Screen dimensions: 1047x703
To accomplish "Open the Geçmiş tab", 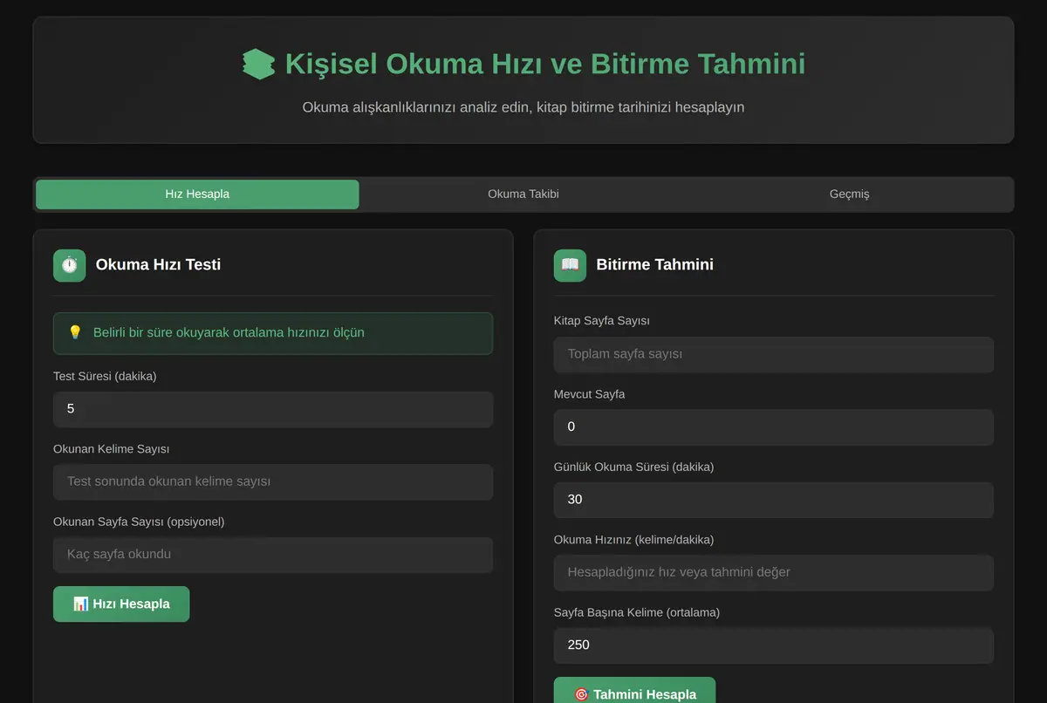I will (x=849, y=194).
